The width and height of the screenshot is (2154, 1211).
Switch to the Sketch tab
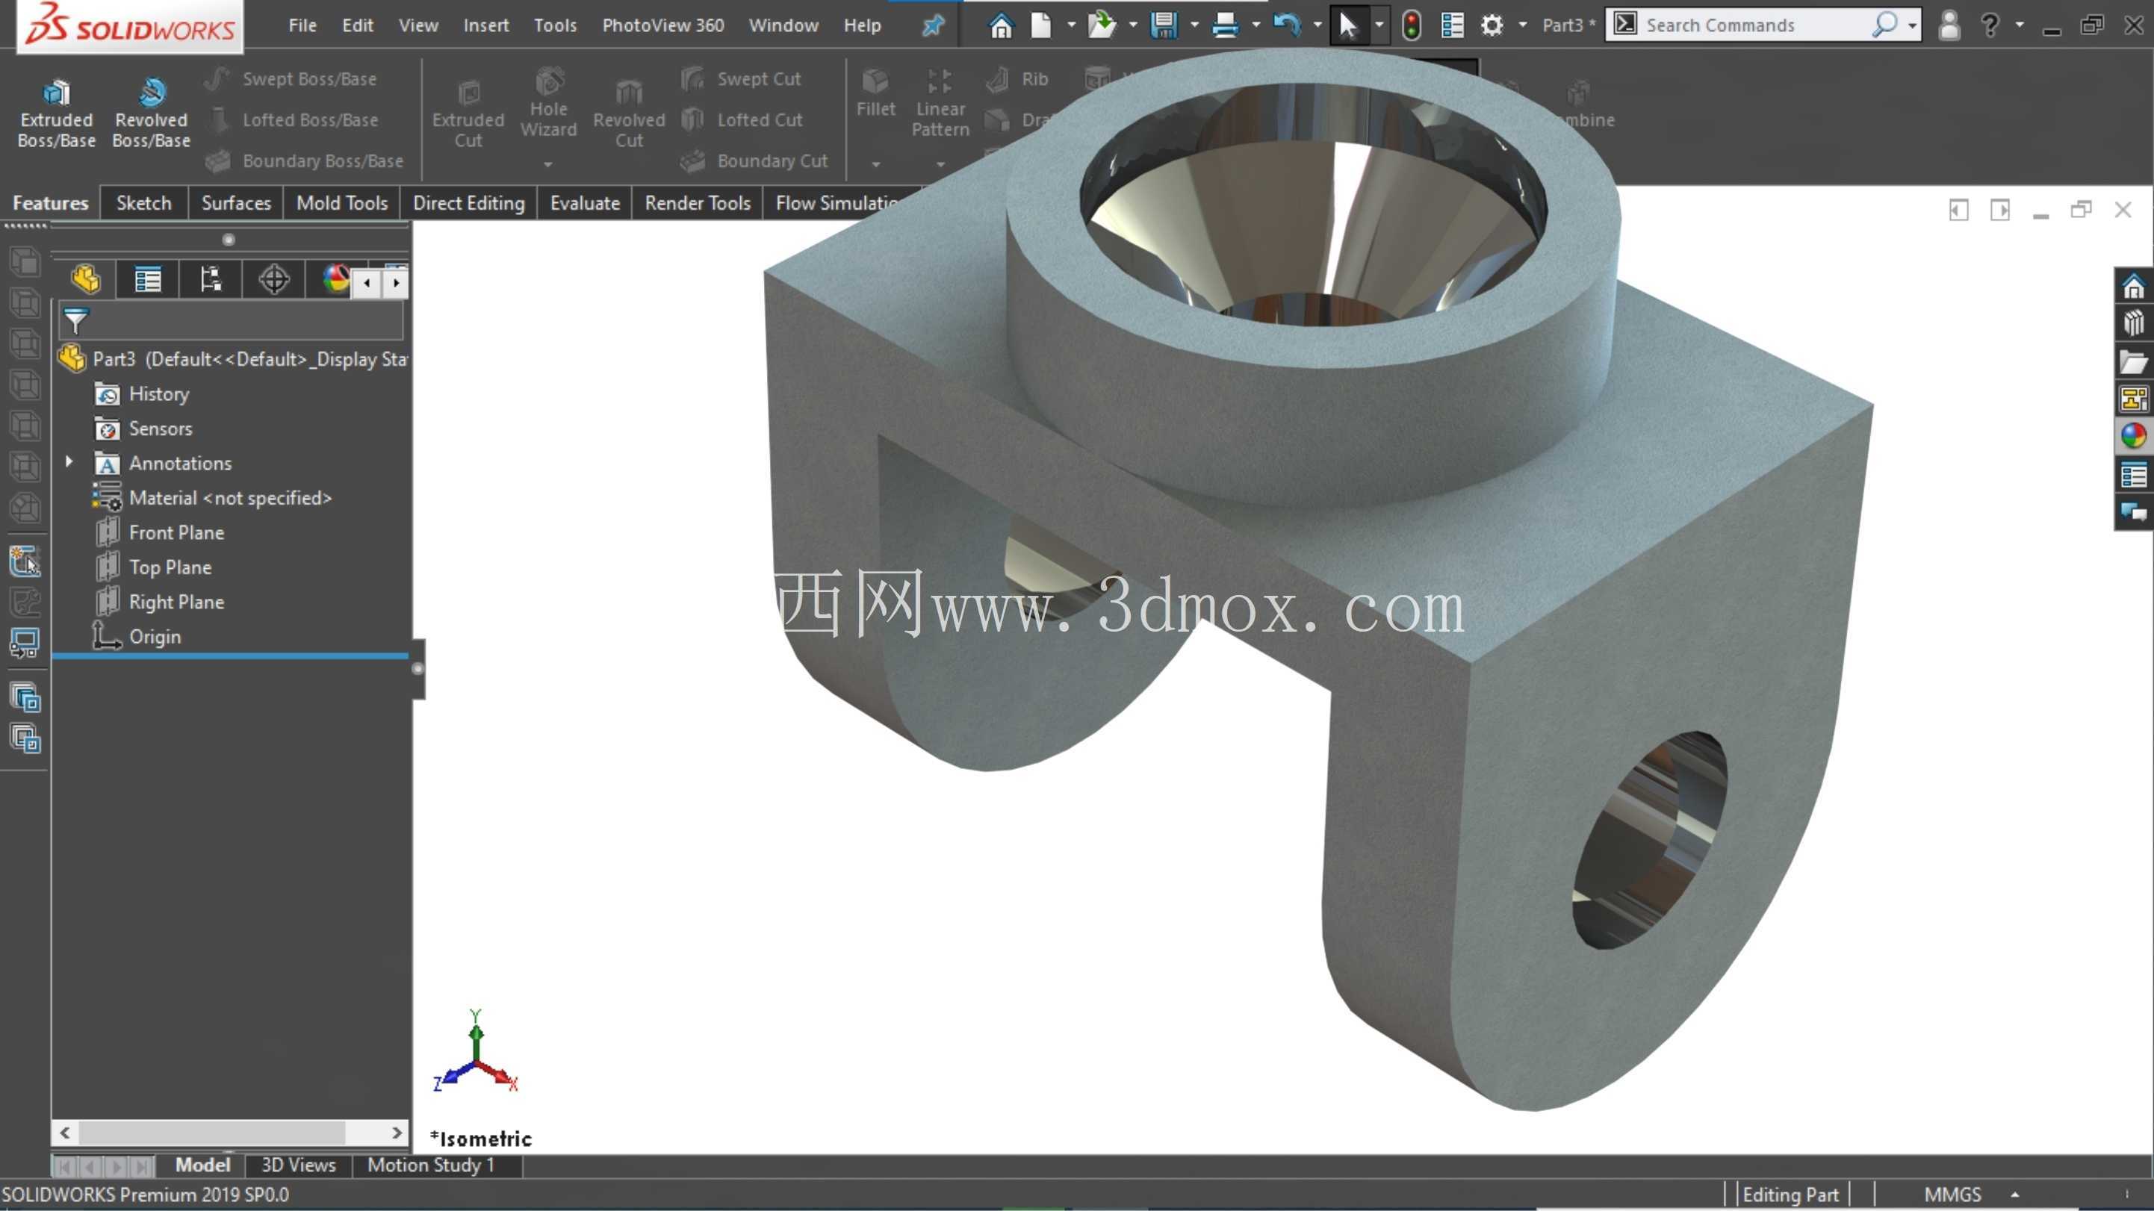(x=144, y=203)
